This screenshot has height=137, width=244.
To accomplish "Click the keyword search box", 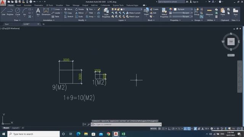I will (x=171, y=2).
